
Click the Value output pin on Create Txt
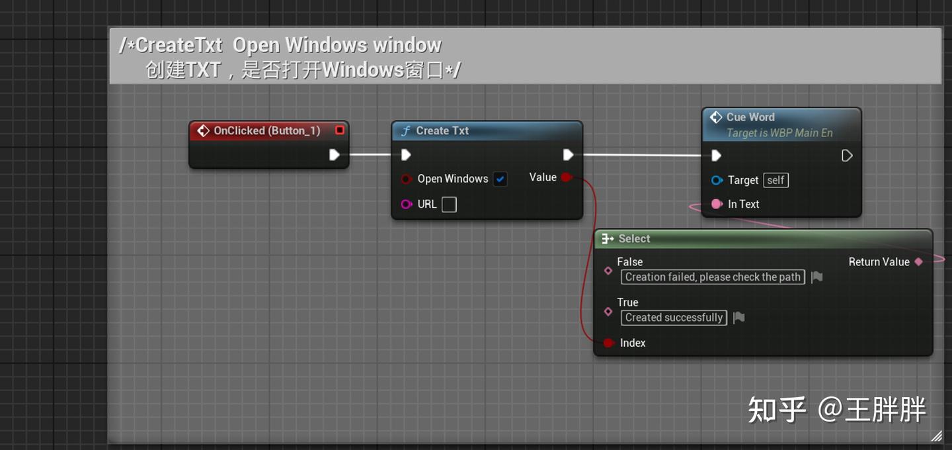pos(567,177)
